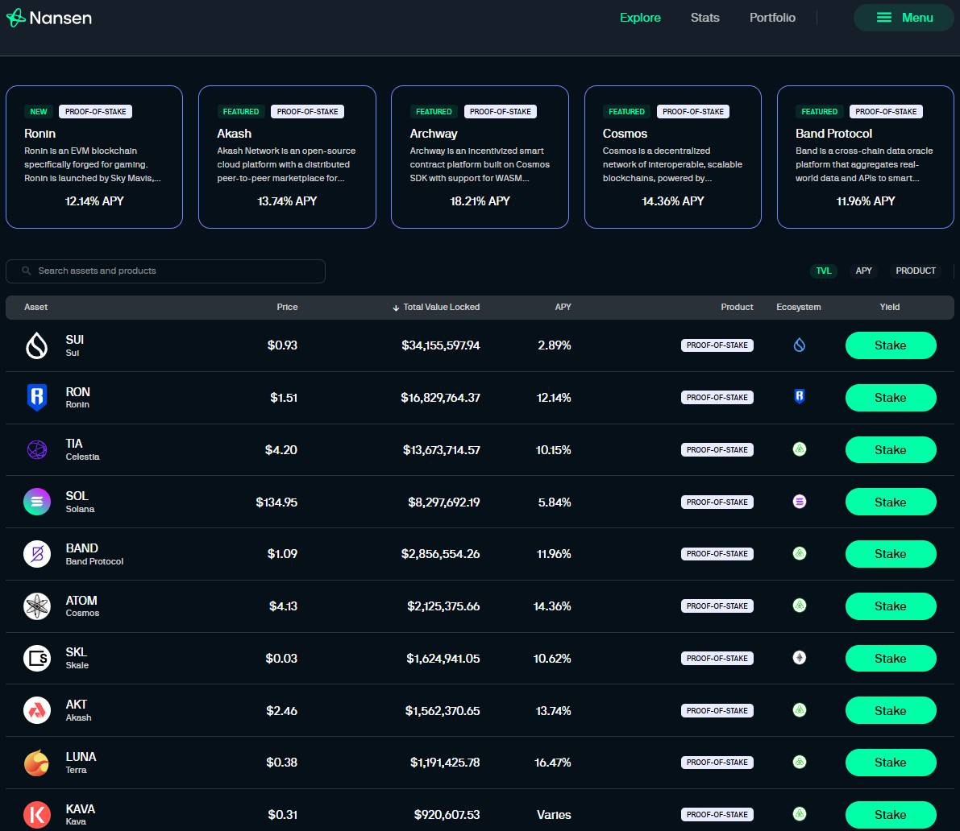Viewport: 960px width, 831px height.
Task: Click the Ethereum ecosystem icon in SKL row
Action: [799, 658]
